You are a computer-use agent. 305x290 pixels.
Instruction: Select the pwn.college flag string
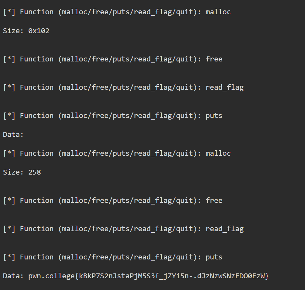[148, 276]
